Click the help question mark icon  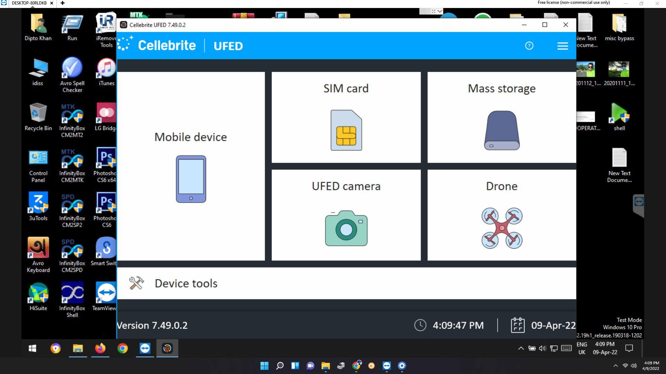click(529, 46)
